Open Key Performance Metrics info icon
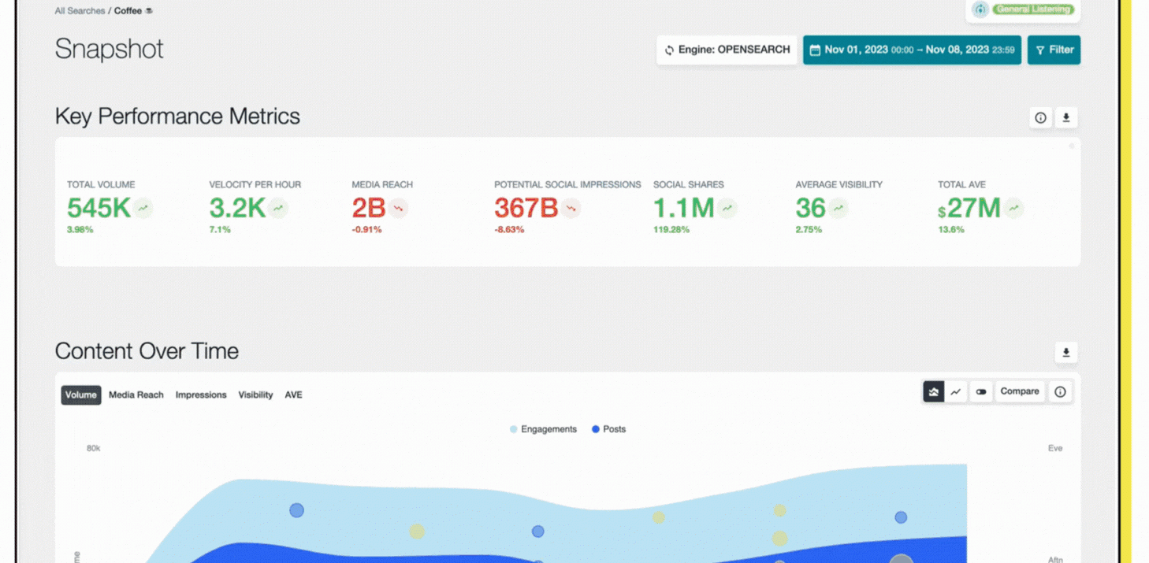Image resolution: width=1149 pixels, height=563 pixels. click(x=1040, y=118)
